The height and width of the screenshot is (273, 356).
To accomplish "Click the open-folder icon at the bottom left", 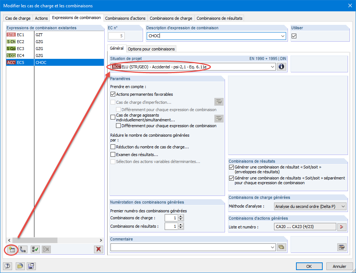I will 20,266.
